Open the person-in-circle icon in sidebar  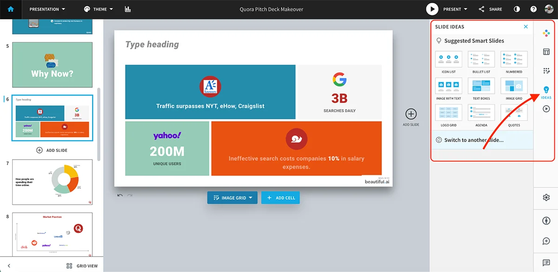tap(546, 220)
